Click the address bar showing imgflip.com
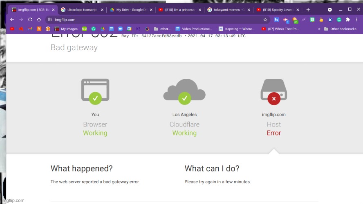The image size is (363, 204). click(155, 19)
